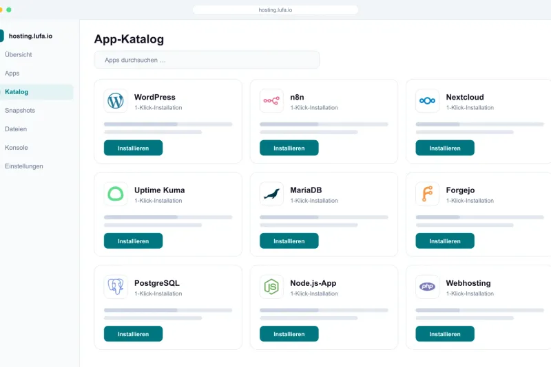Image resolution: width=551 pixels, height=367 pixels.
Task: Install Webhosting
Action: pos(445,334)
